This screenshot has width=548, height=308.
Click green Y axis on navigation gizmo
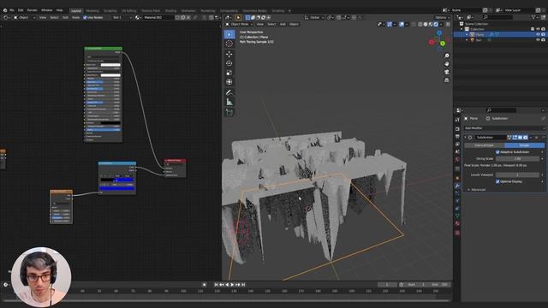pos(443,44)
